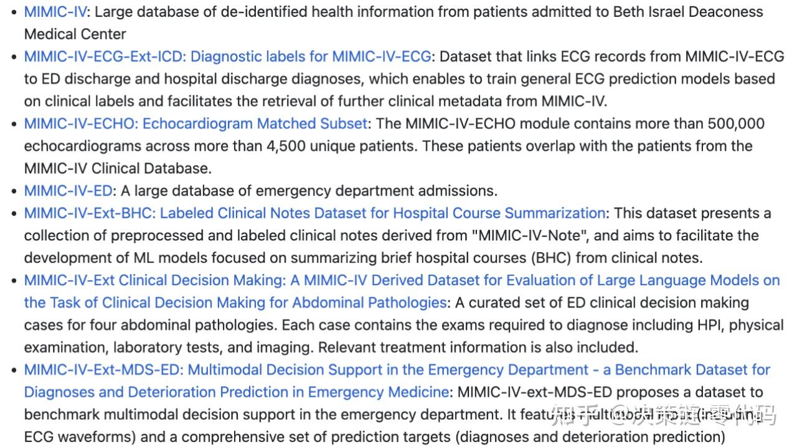
Task: Click the bullet before the MIMIC-IV-ED entry
Action: point(14,191)
